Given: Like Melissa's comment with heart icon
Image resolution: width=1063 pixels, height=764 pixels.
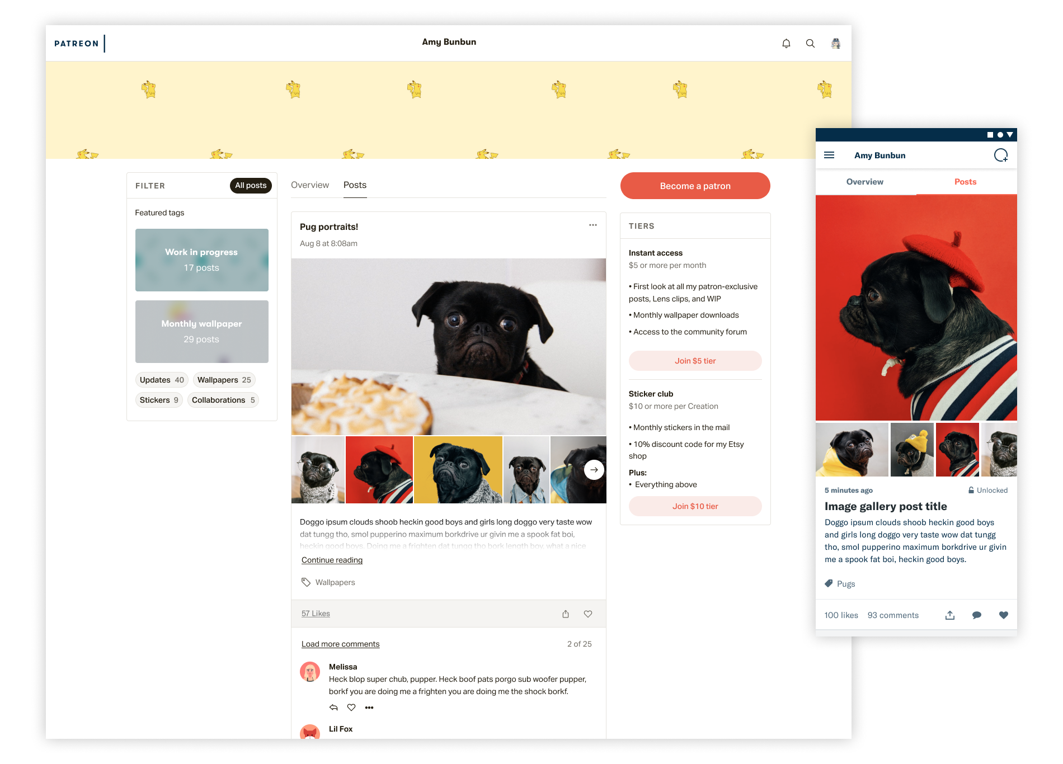Looking at the screenshot, I should tap(351, 708).
